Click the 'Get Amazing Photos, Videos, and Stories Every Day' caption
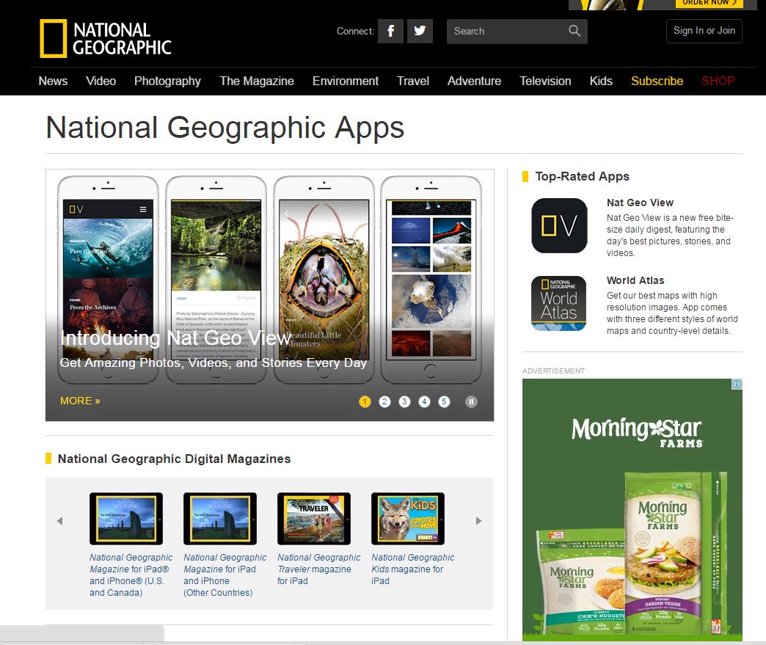 214,363
